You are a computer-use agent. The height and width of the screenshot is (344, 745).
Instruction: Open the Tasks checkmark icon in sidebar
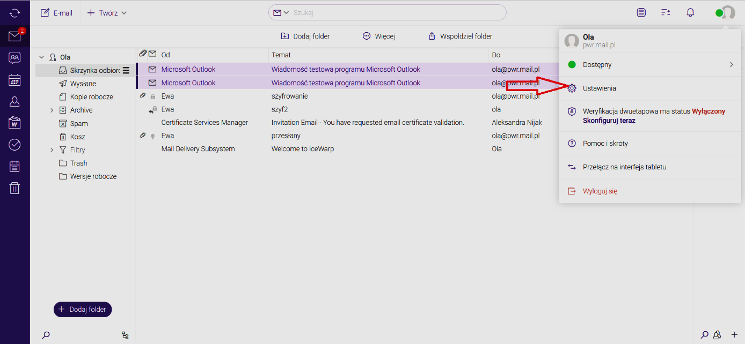[14, 145]
